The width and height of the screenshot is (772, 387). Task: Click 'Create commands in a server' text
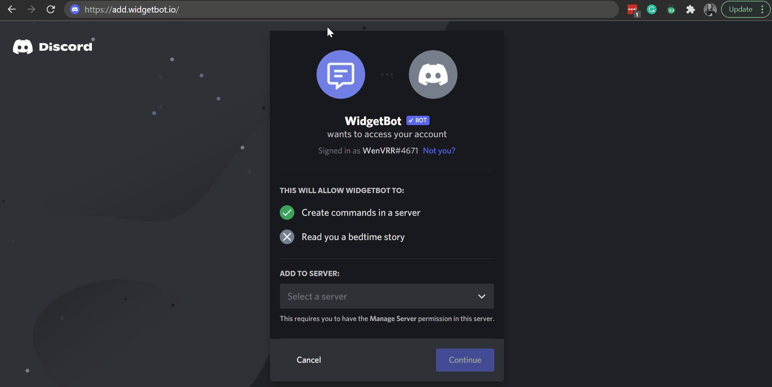point(361,213)
